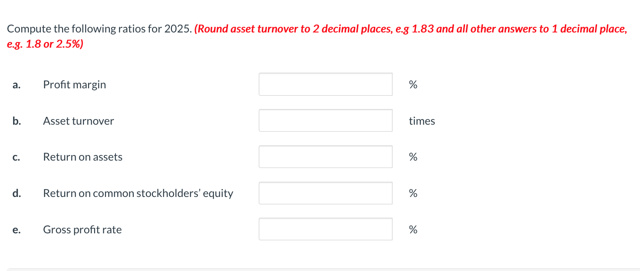Image resolution: width=640 pixels, height=271 pixels.
Task: Click the percent sign beside Gross profit rate
Action: click(x=412, y=229)
